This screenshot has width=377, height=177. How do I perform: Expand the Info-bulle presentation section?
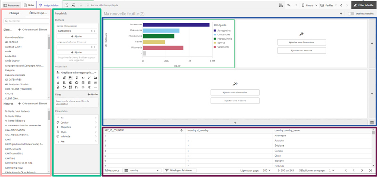(x=77, y=136)
